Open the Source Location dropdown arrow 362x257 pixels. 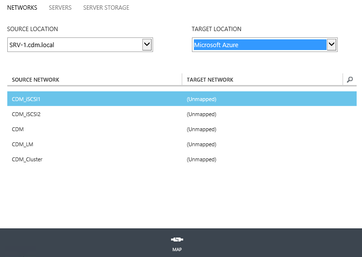pos(147,45)
